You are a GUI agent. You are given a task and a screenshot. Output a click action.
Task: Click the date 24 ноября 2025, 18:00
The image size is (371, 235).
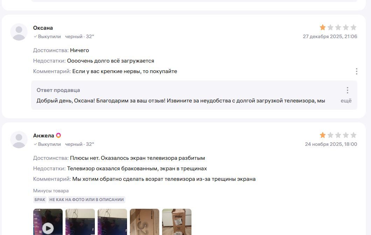(x=331, y=144)
